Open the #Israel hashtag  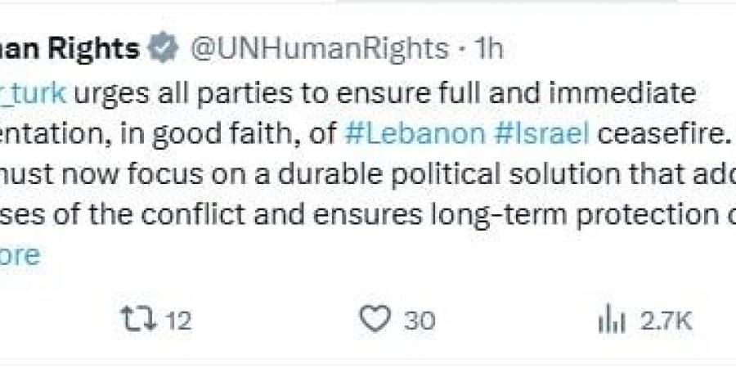542,133
